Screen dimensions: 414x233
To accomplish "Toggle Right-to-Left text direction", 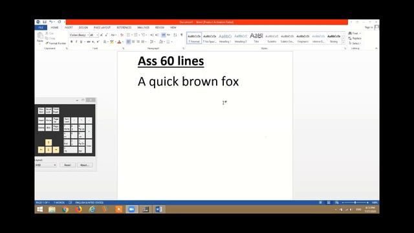I will [x=168, y=35].
